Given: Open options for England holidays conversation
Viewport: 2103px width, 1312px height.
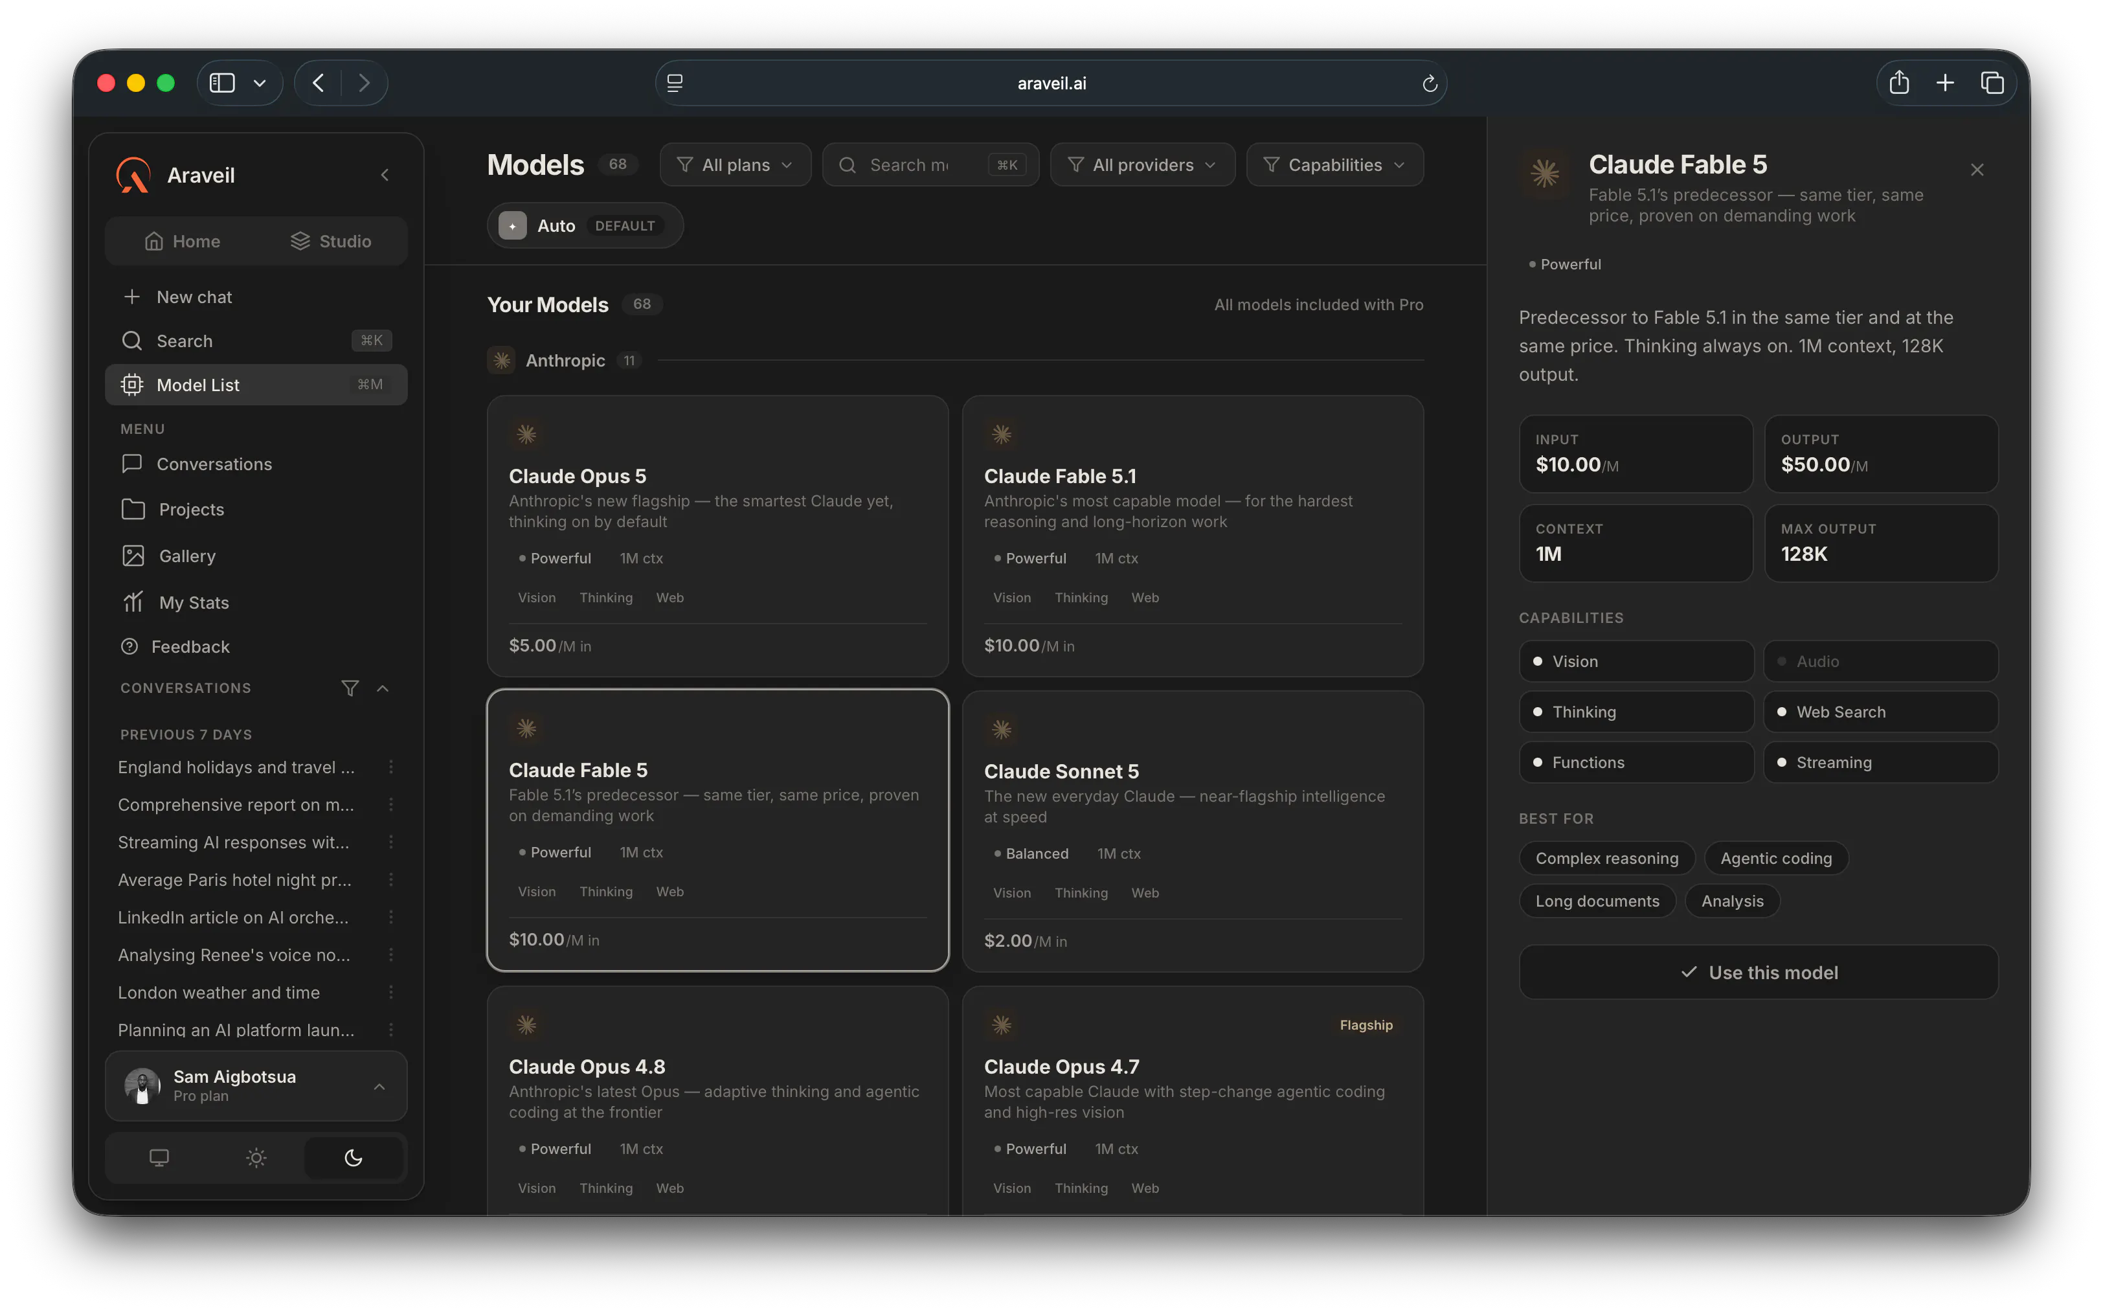Looking at the screenshot, I should coord(391,768).
